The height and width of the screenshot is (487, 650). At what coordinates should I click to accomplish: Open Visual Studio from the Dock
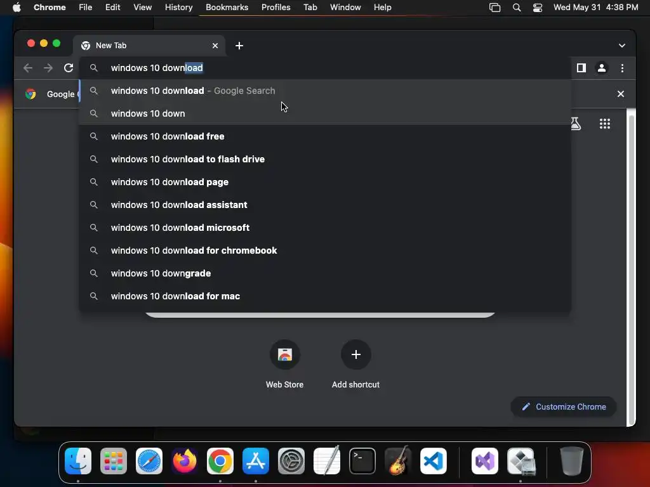click(485, 461)
